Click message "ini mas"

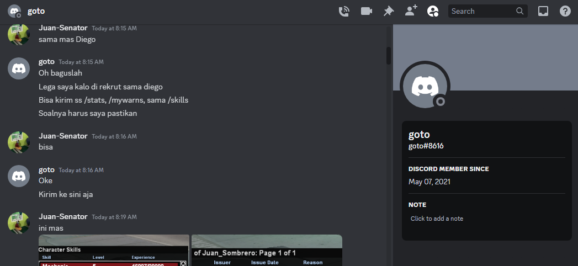coord(51,228)
